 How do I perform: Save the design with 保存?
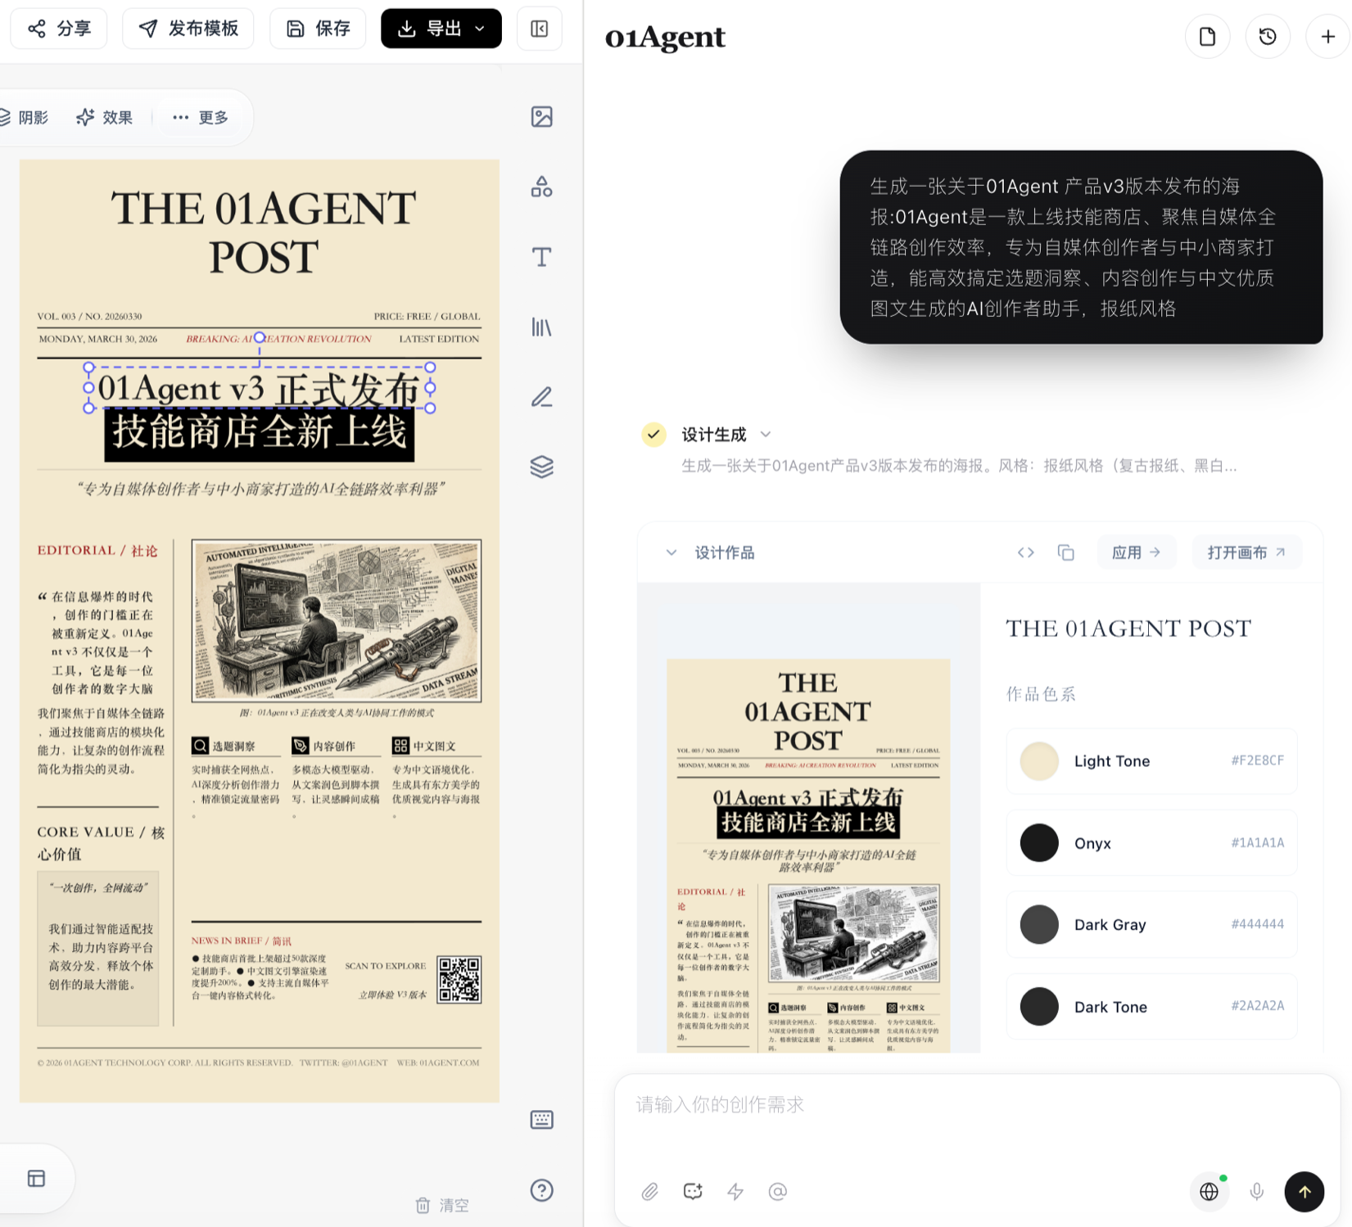318,29
